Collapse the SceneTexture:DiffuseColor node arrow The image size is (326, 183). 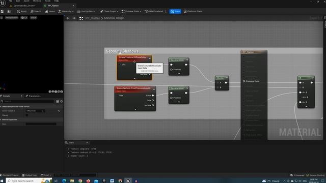pyautogui.click(x=150, y=58)
